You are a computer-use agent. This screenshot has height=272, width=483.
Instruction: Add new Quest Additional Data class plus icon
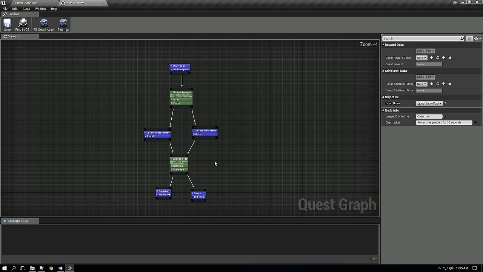[444, 84]
